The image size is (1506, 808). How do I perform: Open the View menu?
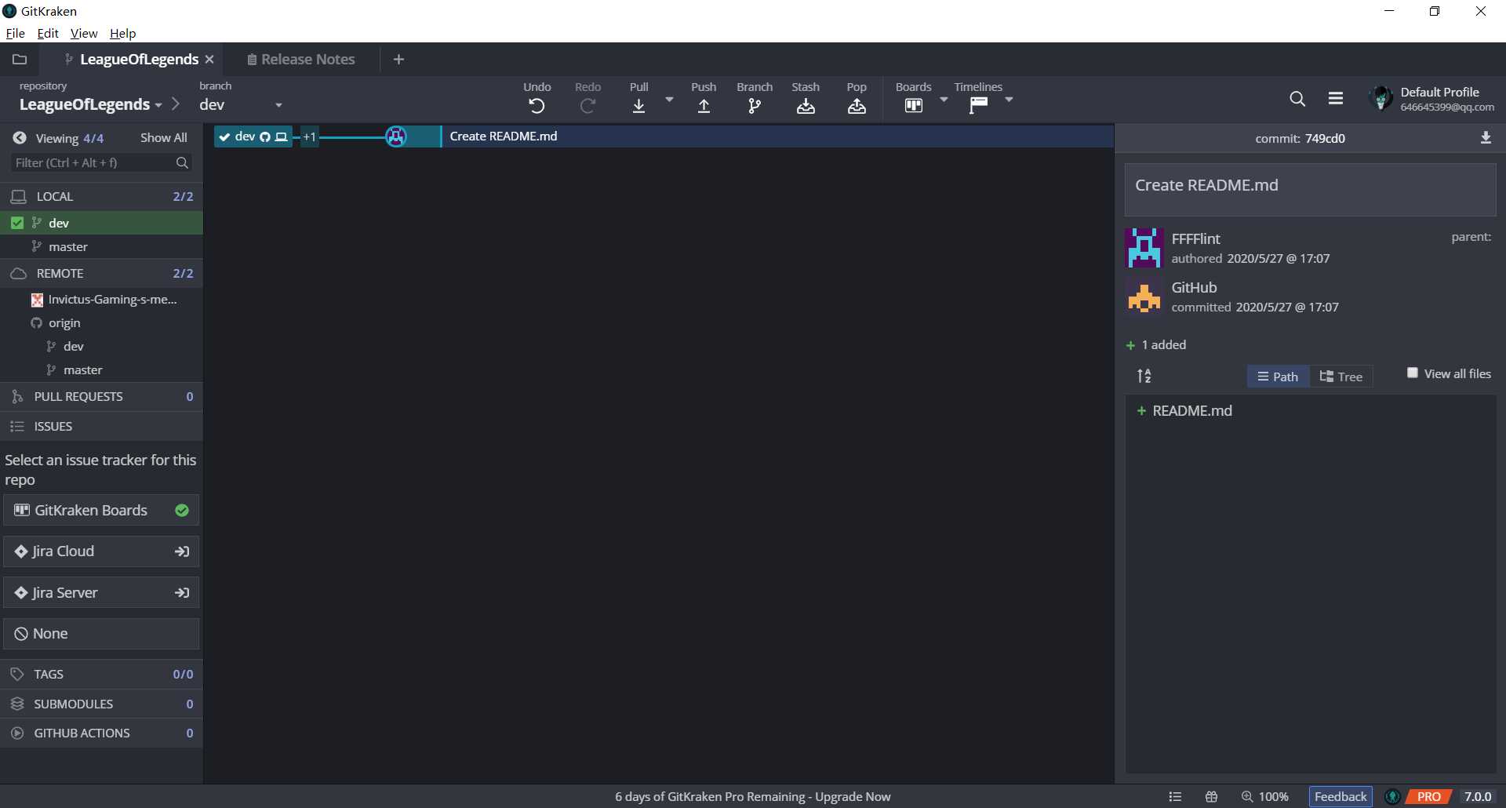click(84, 33)
